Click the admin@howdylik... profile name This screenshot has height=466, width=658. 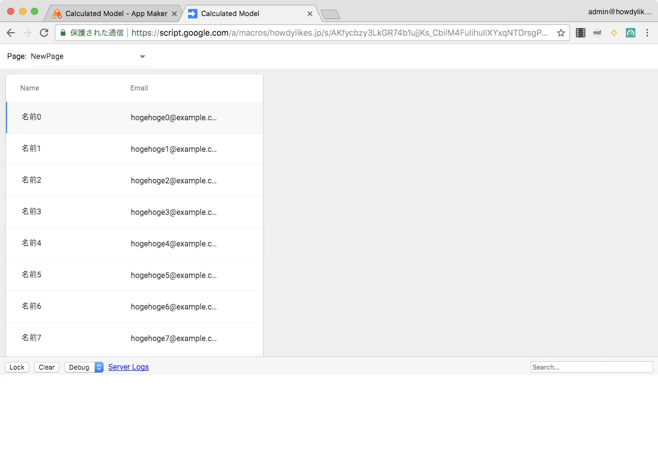point(620,12)
